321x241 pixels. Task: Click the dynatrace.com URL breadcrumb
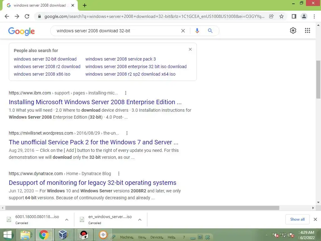60,174
